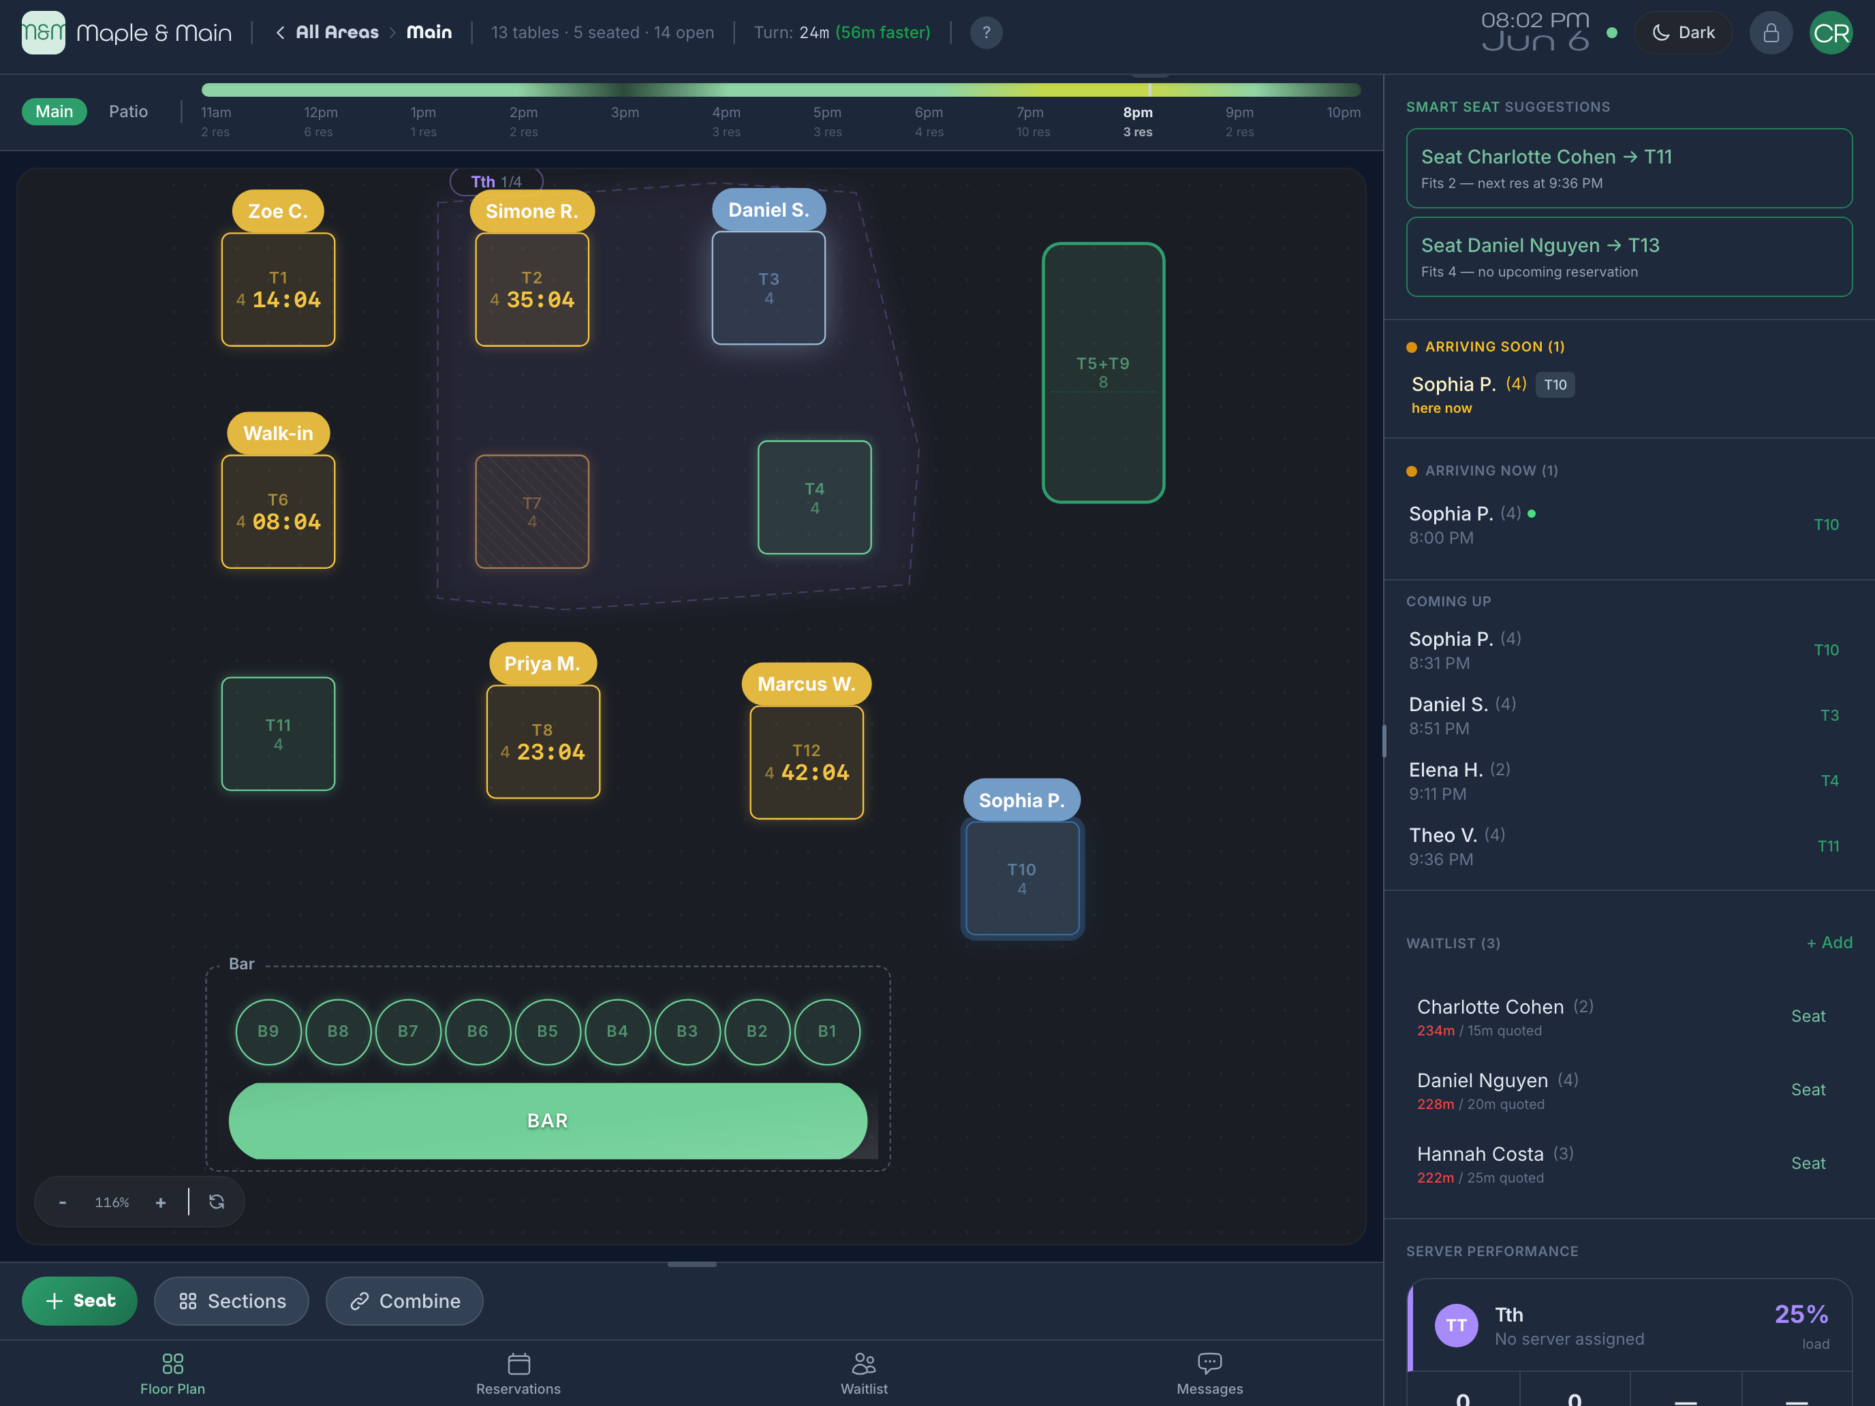This screenshot has width=1875, height=1406.
Task: Click the green BAR counter
Action: pyautogui.click(x=548, y=1121)
